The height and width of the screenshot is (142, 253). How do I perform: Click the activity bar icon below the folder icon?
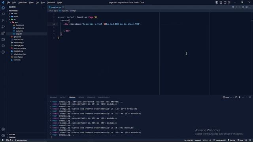tap(3, 46)
